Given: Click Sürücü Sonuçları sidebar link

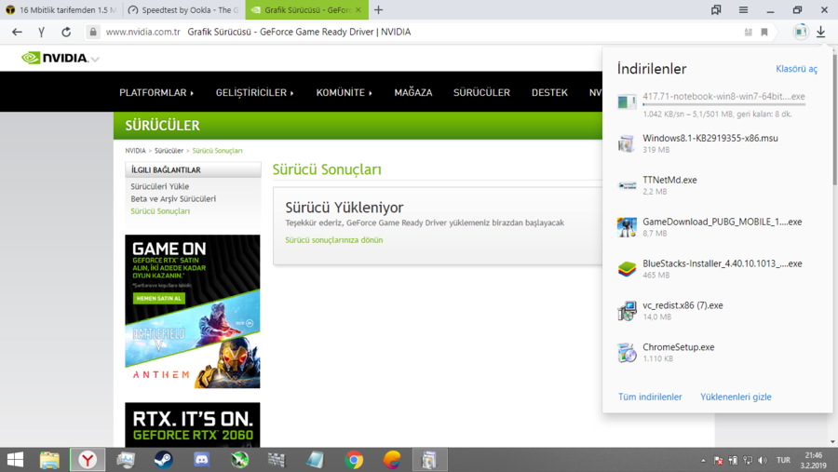Looking at the screenshot, I should 160,211.
